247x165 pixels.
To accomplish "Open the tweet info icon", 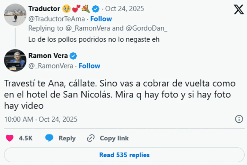I will pos(239,119).
